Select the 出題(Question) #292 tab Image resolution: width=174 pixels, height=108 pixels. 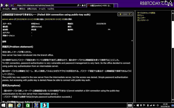[100, 6]
